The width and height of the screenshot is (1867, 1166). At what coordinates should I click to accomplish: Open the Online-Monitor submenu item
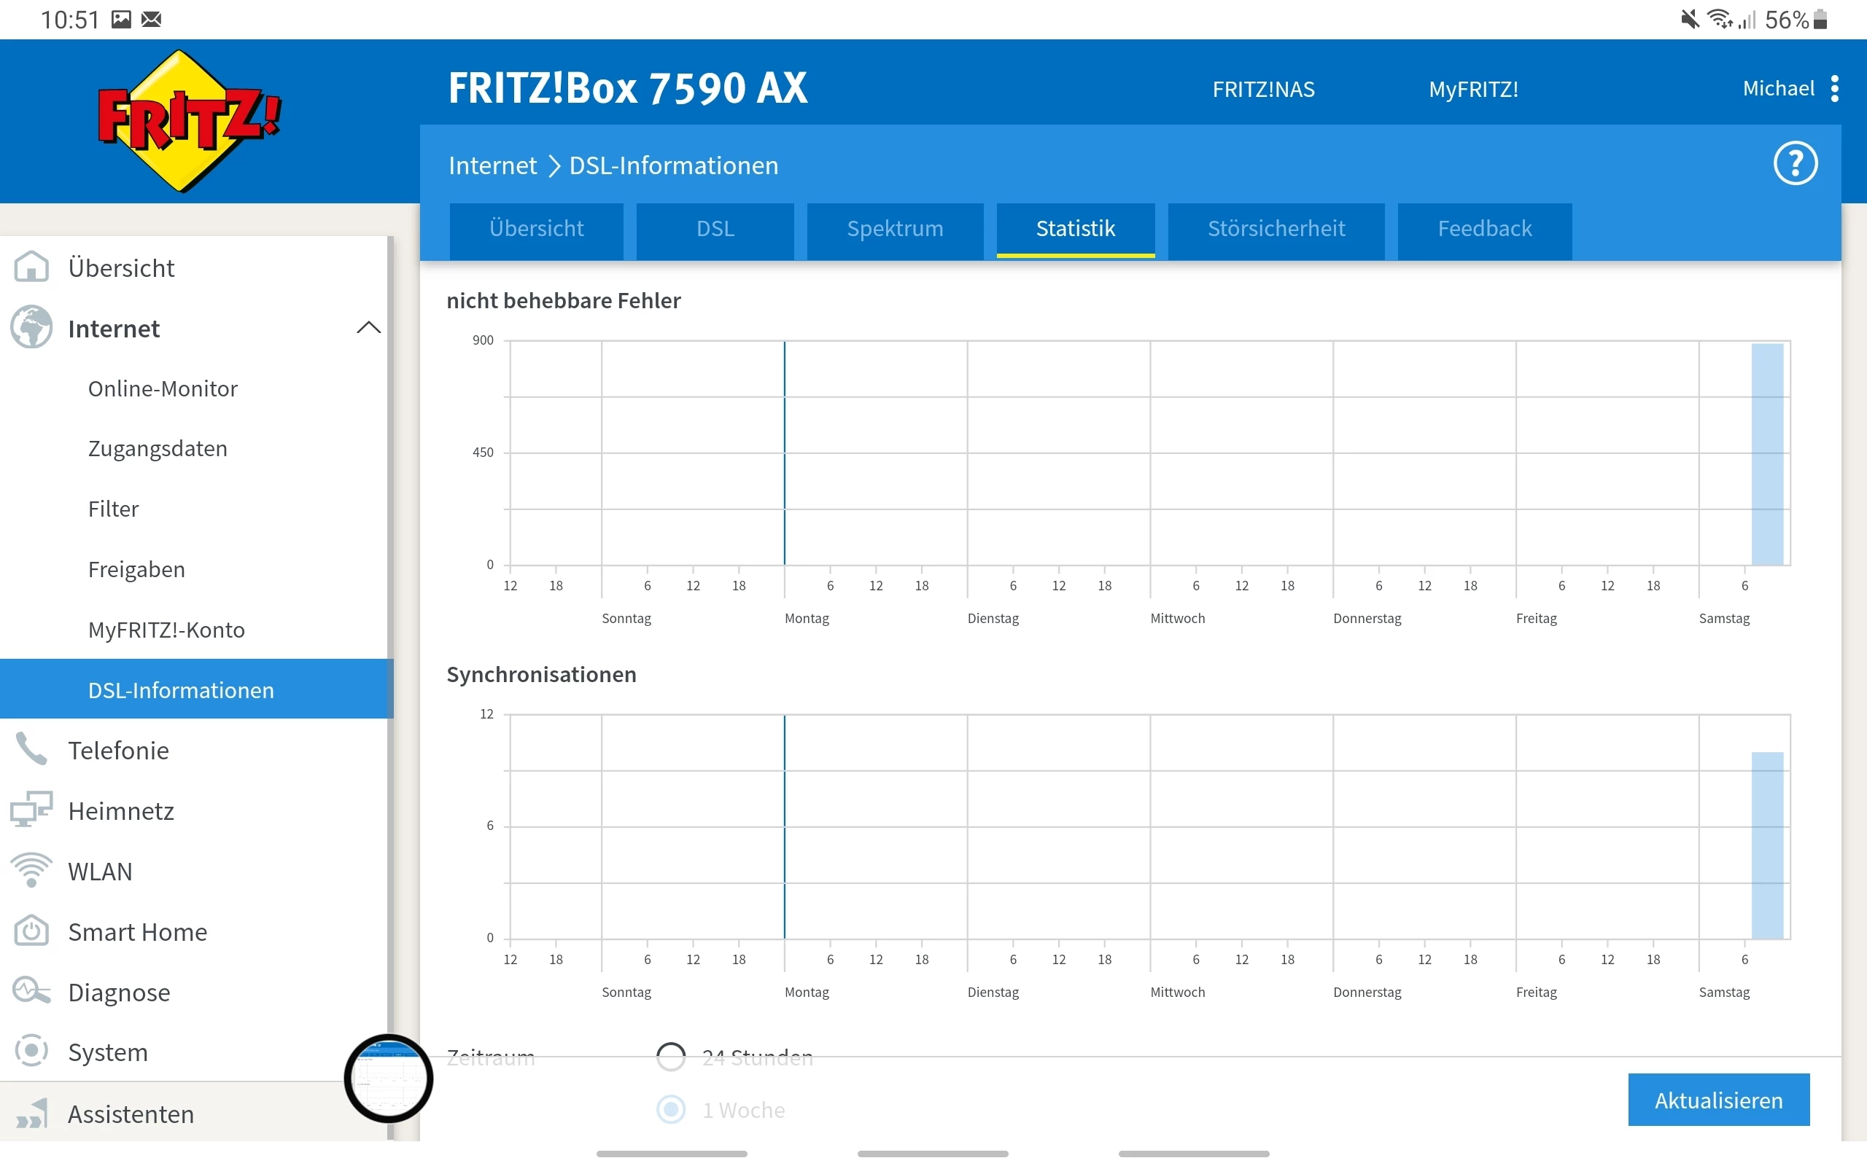click(163, 388)
